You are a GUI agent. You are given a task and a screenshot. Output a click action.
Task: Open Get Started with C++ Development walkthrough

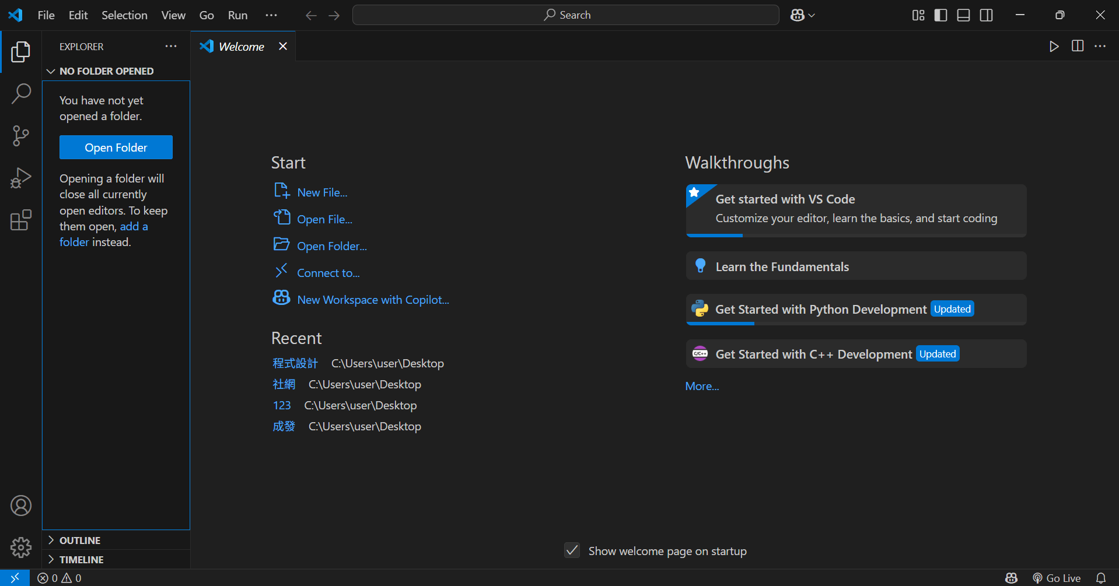click(856, 354)
